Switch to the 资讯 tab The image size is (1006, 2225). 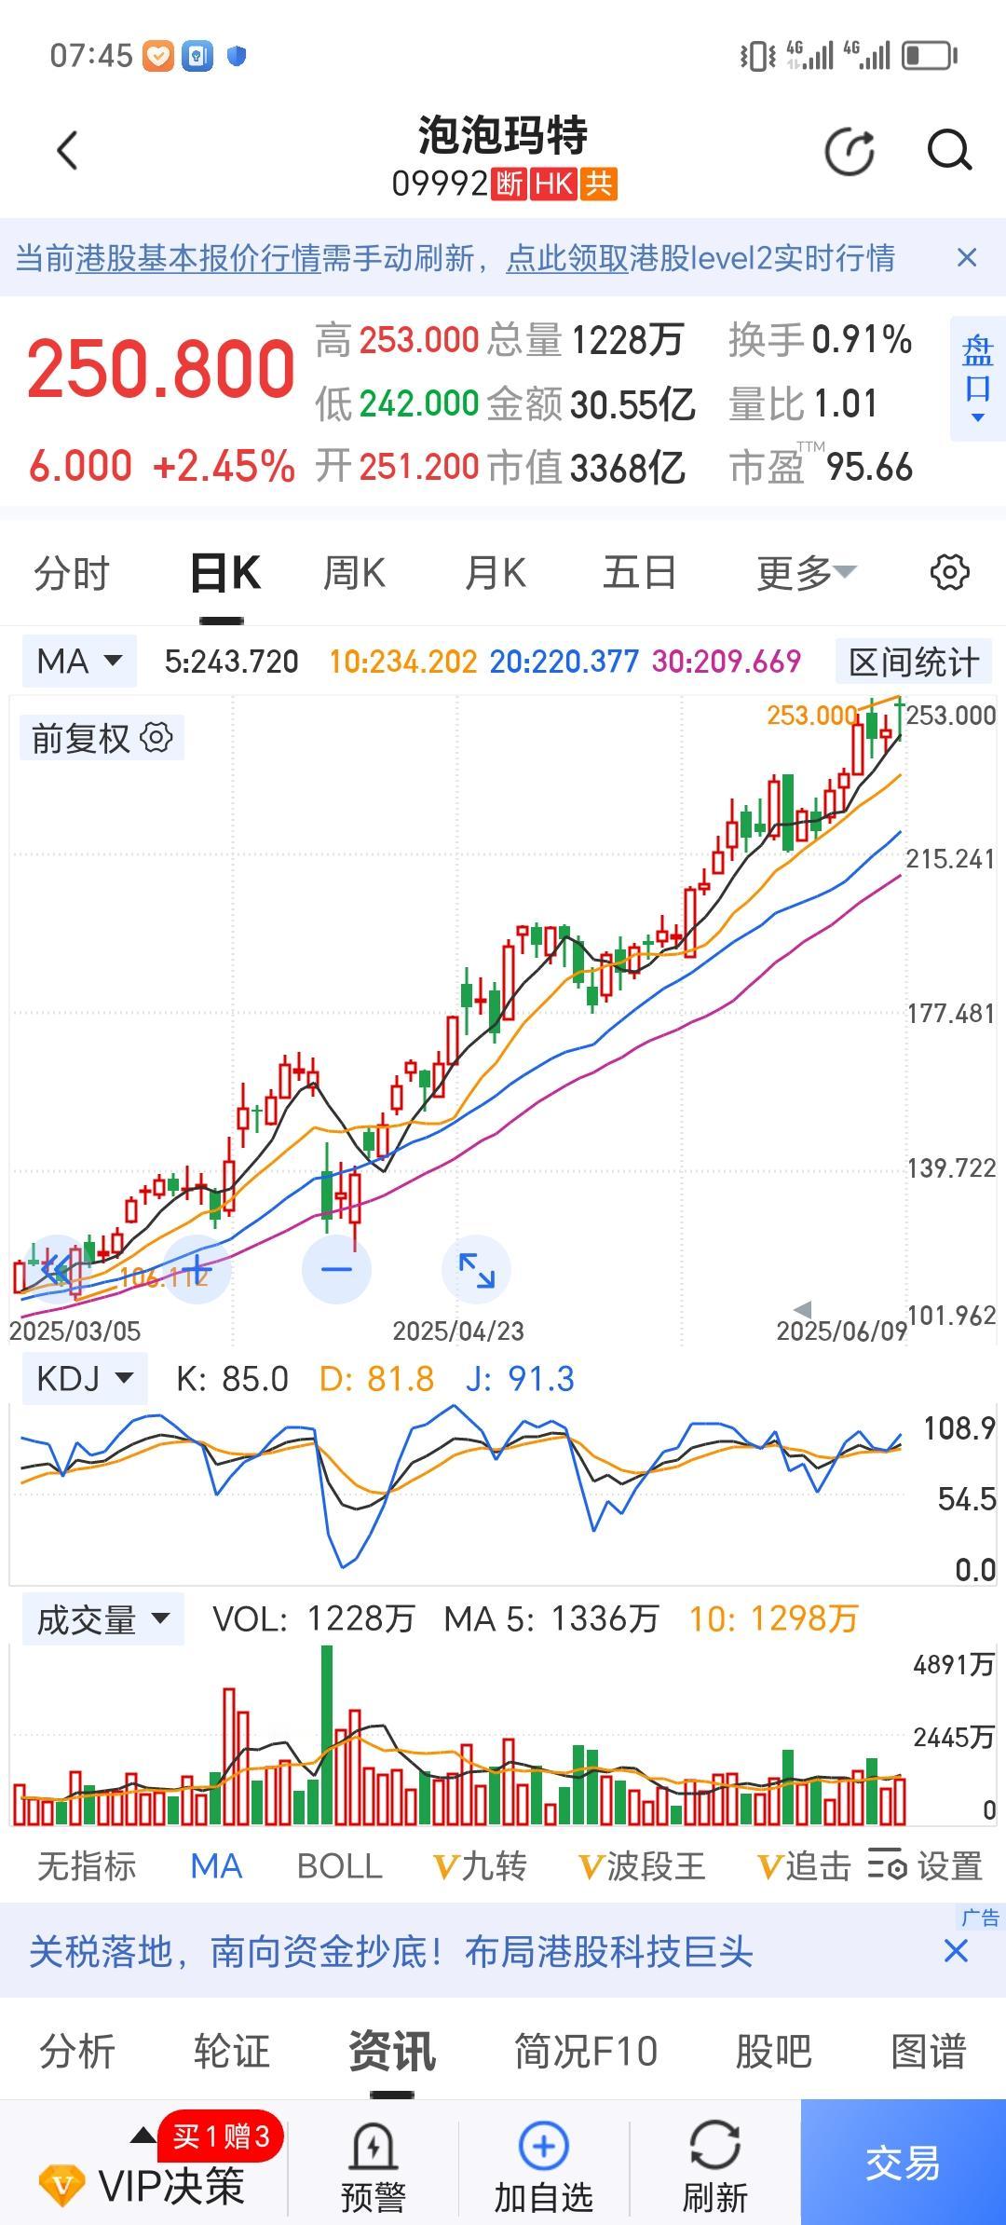coord(392,2052)
